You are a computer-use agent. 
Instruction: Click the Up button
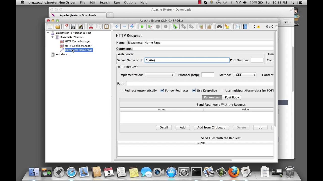click(260, 127)
